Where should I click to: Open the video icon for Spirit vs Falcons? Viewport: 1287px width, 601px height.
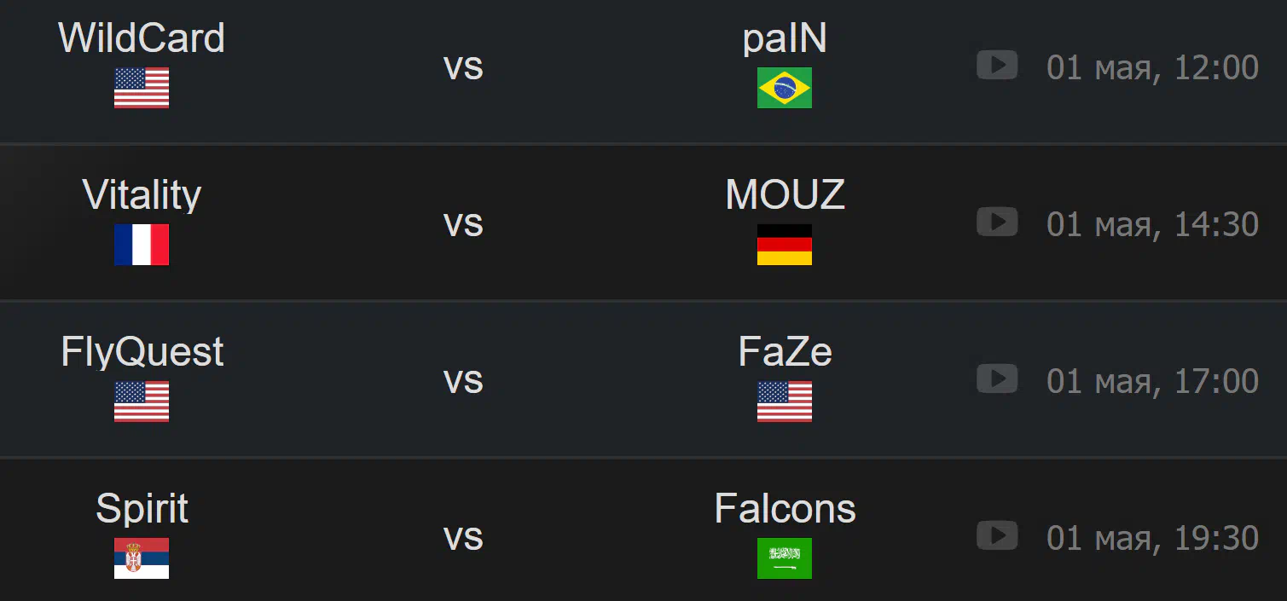997,535
